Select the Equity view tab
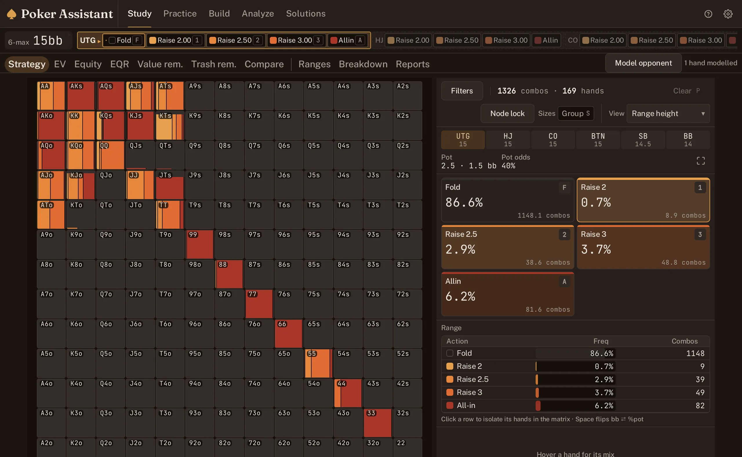Image resolution: width=742 pixels, height=457 pixels. click(x=88, y=64)
